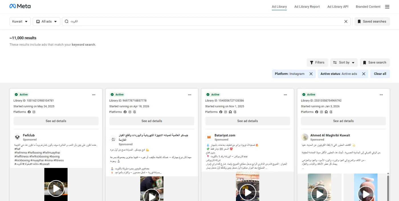
Task: See ad details for ad 969778718857778
Action: point(152,121)
